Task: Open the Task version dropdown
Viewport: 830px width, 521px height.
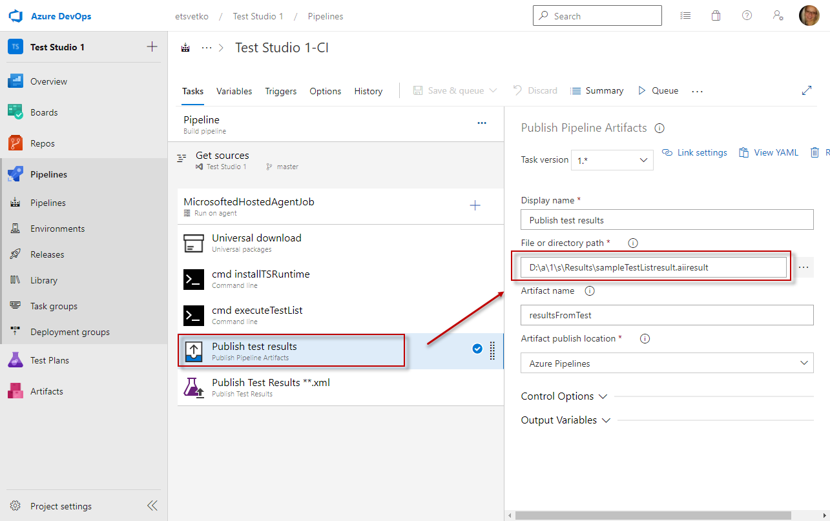Action: point(612,159)
